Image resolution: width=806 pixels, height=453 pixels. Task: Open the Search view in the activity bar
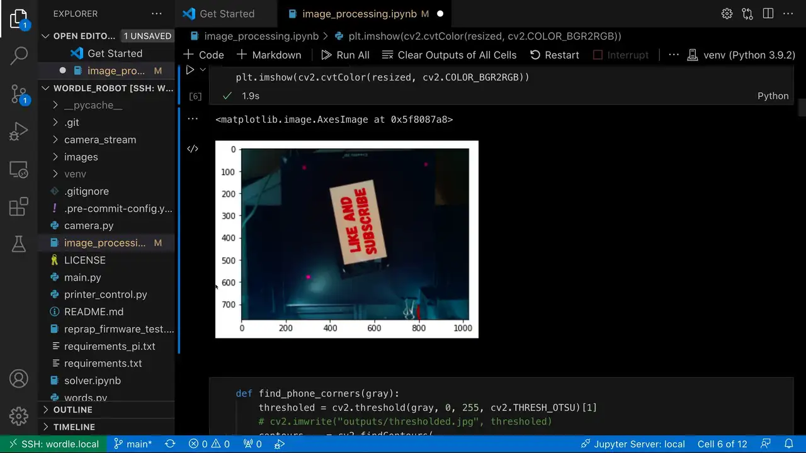18,56
